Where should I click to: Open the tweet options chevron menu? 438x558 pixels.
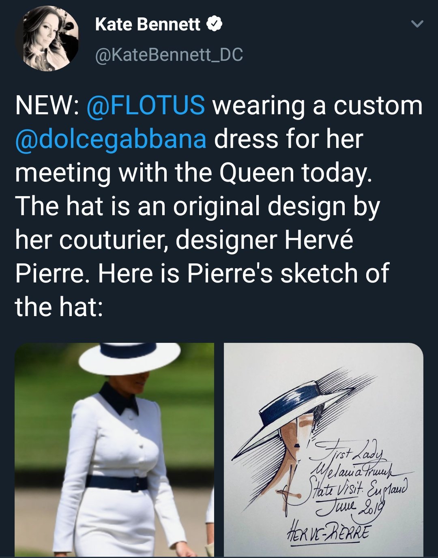[417, 24]
